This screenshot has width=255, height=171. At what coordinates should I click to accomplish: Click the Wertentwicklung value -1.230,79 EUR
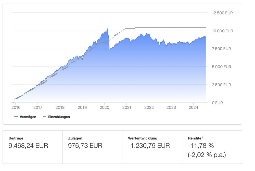point(149,146)
